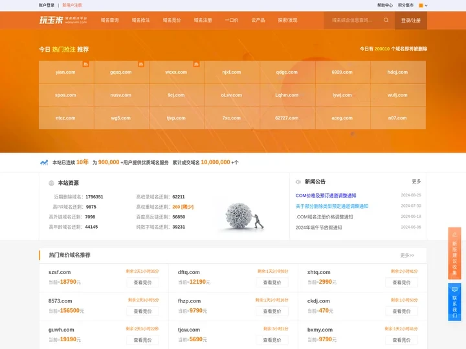
Task: Click 查看竞价 for szsf.com
Action: (x=142, y=282)
